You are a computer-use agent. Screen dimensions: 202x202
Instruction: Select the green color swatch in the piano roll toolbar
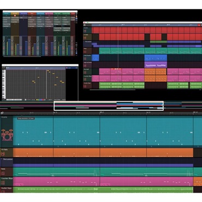point(39,99)
